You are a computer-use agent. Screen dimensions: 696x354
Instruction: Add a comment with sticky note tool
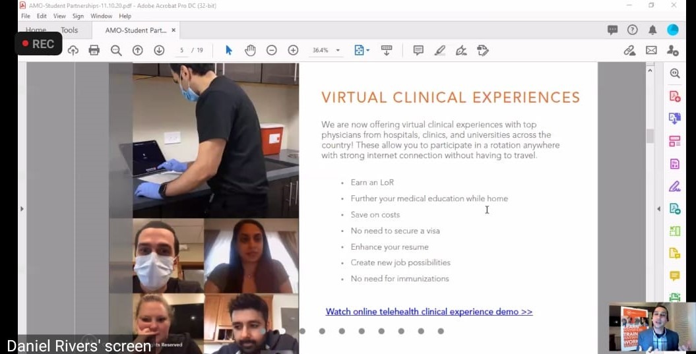pyautogui.click(x=418, y=50)
